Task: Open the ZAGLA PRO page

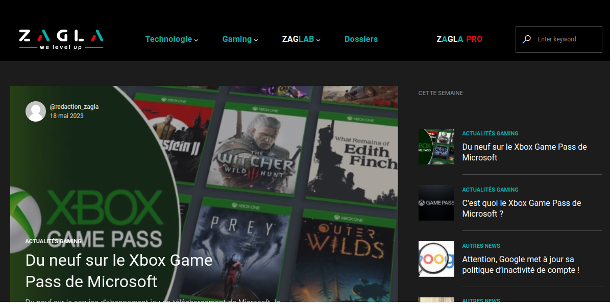Action: coord(459,39)
